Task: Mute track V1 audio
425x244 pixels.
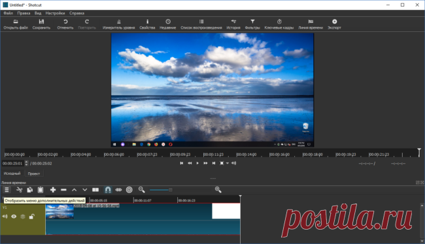Action: [x=5, y=217]
